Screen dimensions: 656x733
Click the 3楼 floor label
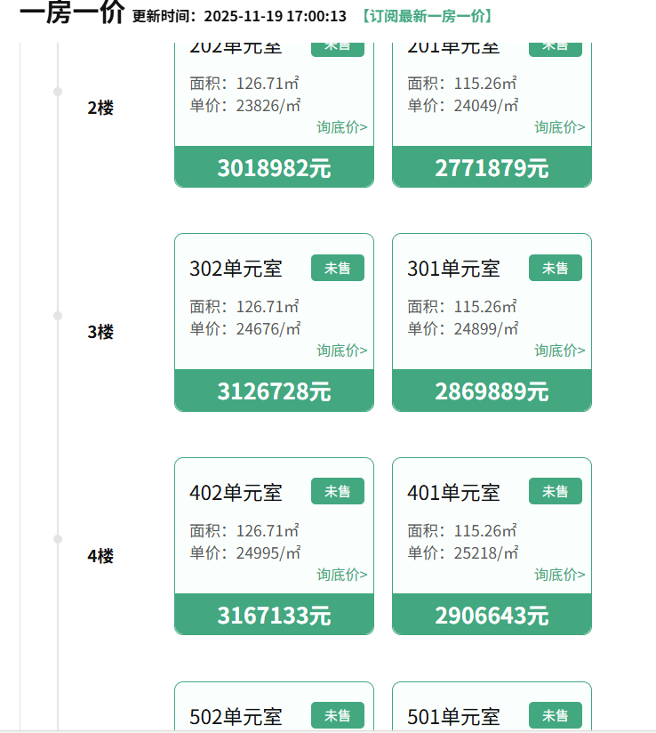(100, 332)
